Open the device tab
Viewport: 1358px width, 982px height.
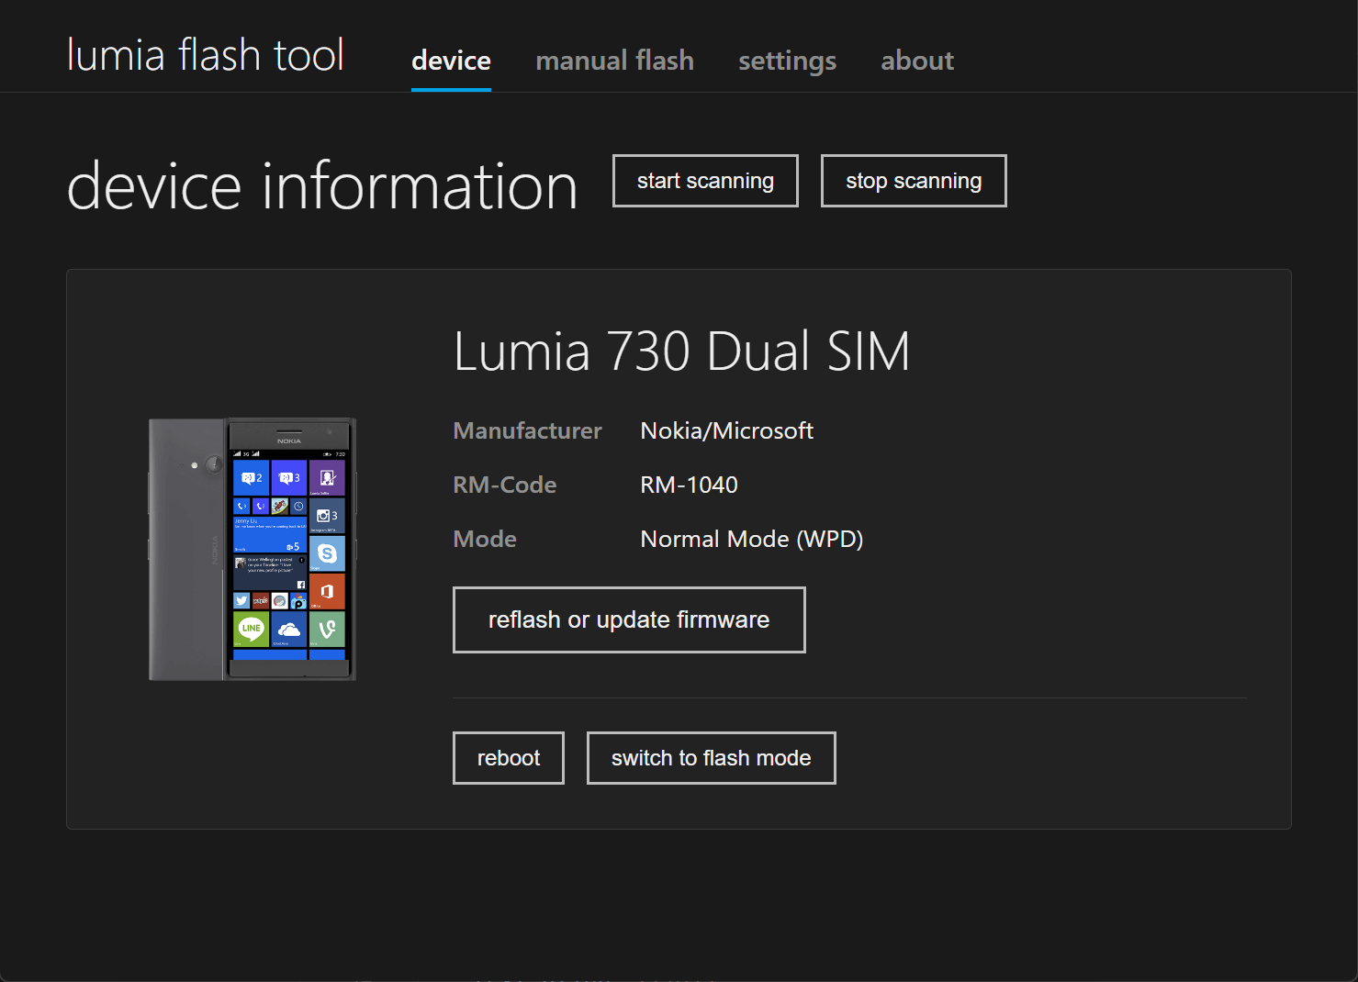[x=451, y=61]
